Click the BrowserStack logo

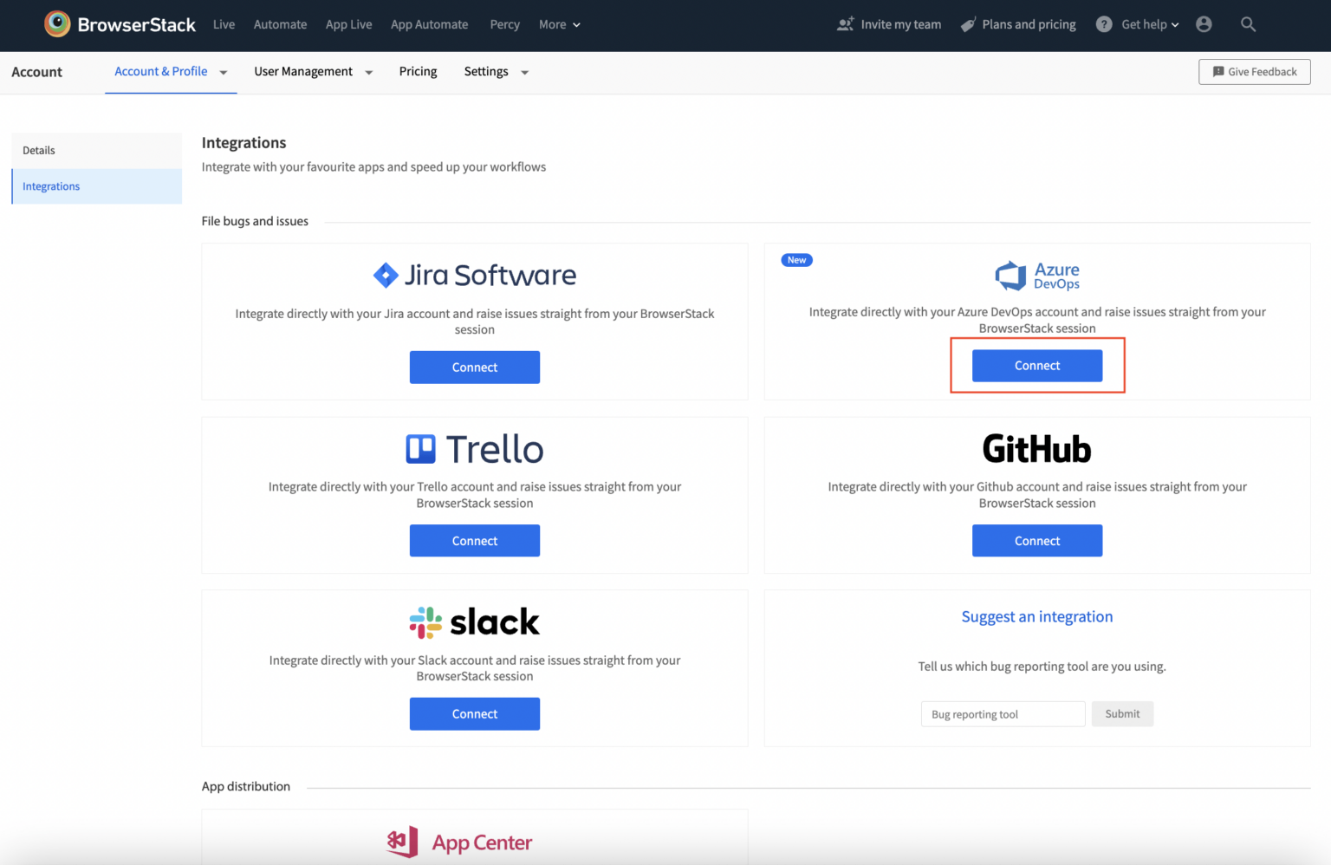click(120, 24)
